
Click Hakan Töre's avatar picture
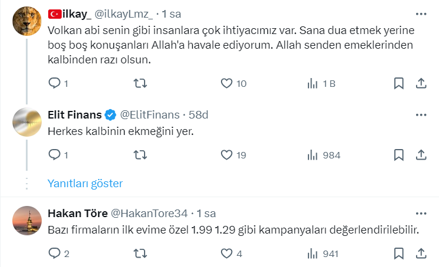[x=27, y=221]
